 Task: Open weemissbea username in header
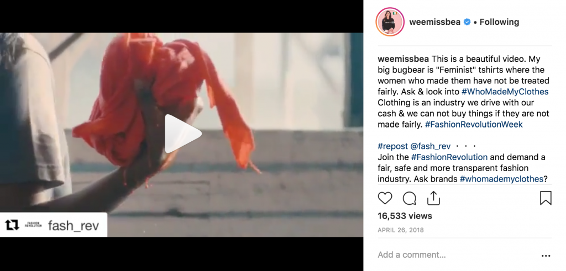click(x=434, y=22)
